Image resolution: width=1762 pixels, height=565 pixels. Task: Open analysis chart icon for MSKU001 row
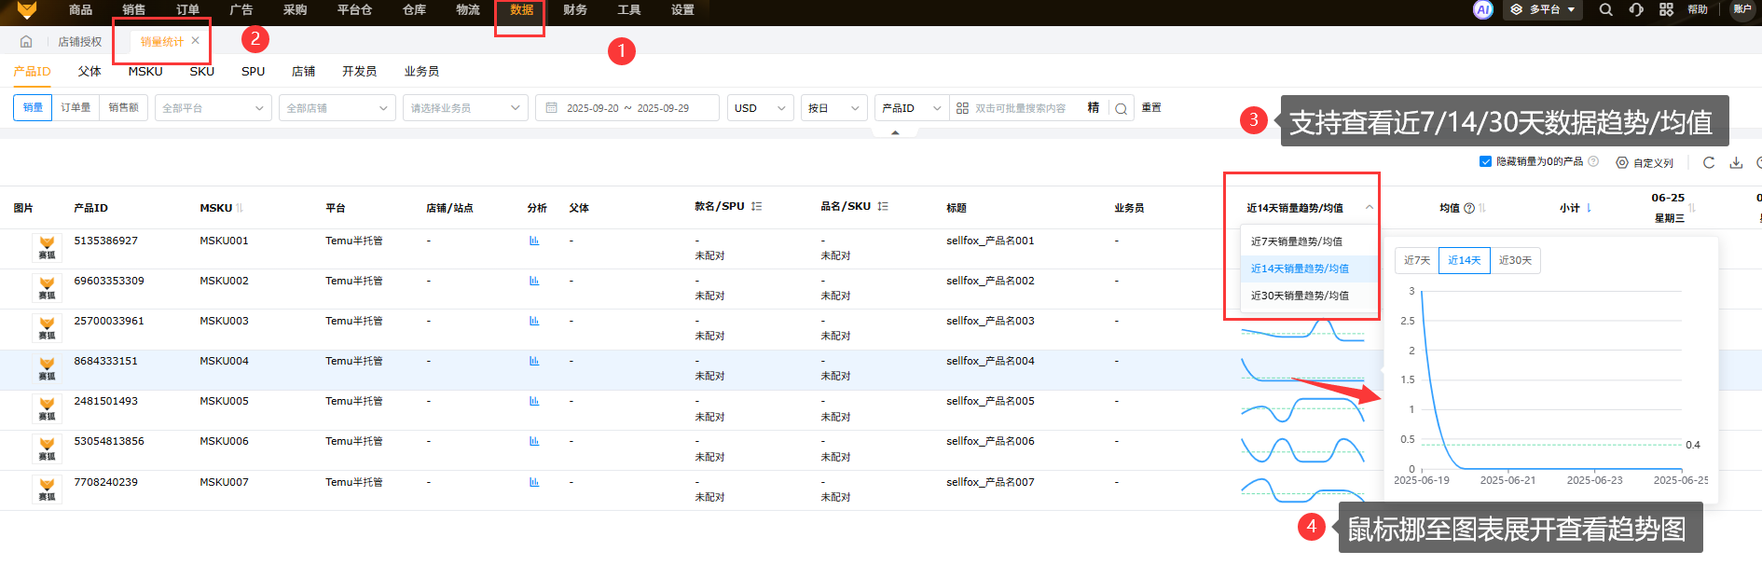[x=534, y=241]
